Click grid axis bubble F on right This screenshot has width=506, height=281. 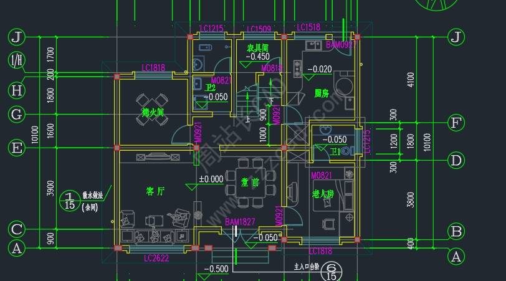click(456, 122)
